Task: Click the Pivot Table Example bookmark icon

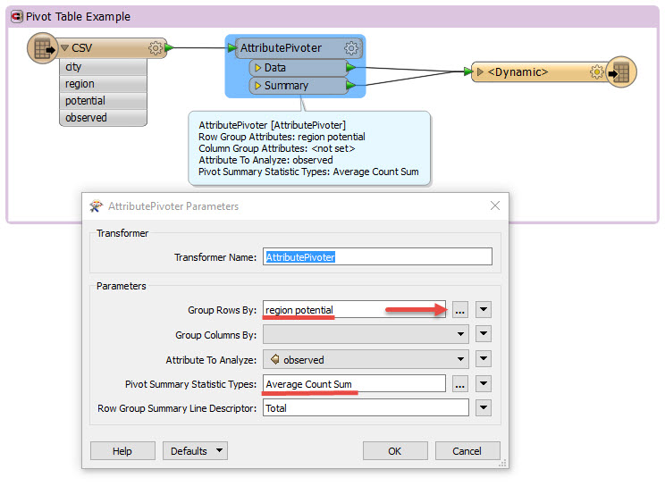Action: (x=17, y=17)
